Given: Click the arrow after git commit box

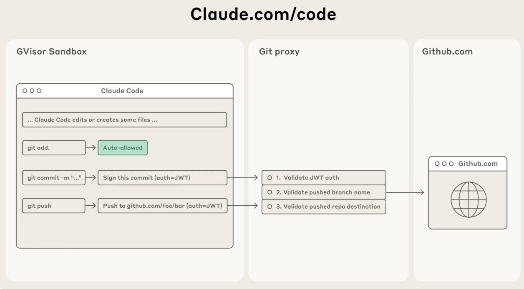Looking at the screenshot, I should [x=91, y=178].
